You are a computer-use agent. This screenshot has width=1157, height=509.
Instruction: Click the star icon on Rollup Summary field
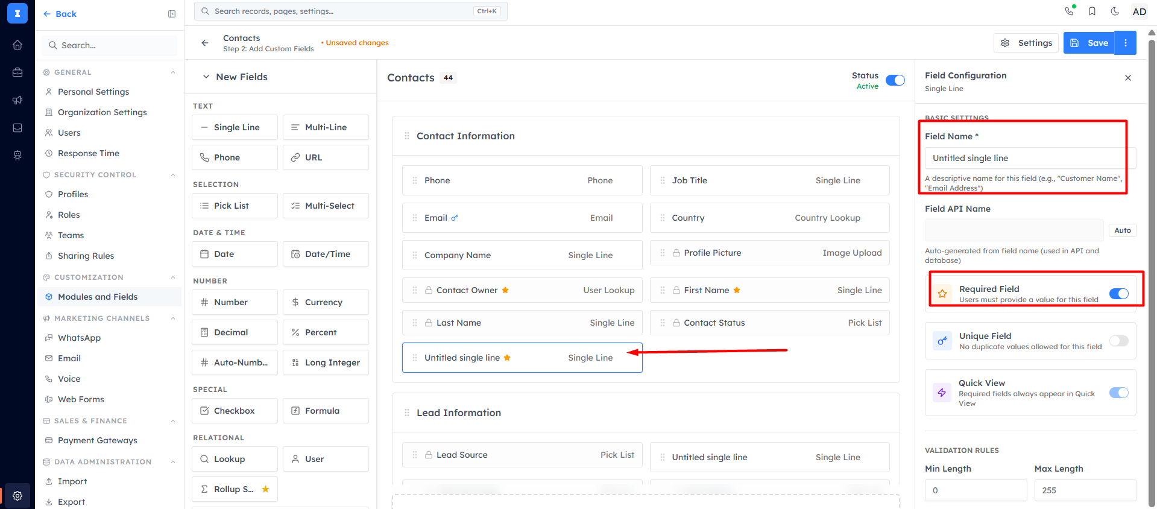click(x=265, y=489)
